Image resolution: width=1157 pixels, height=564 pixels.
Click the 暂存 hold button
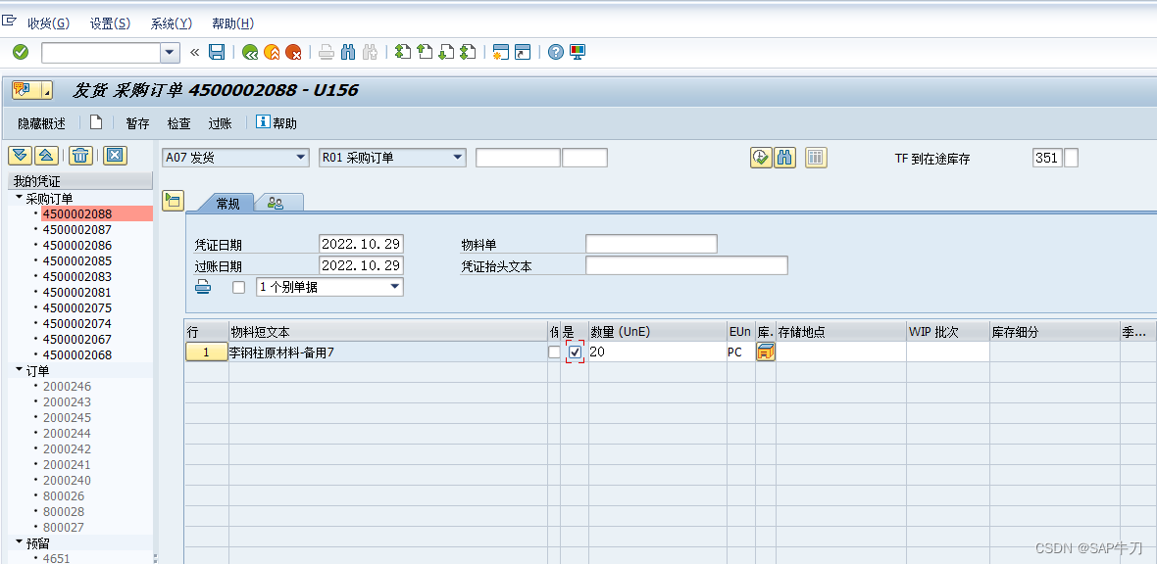[137, 123]
